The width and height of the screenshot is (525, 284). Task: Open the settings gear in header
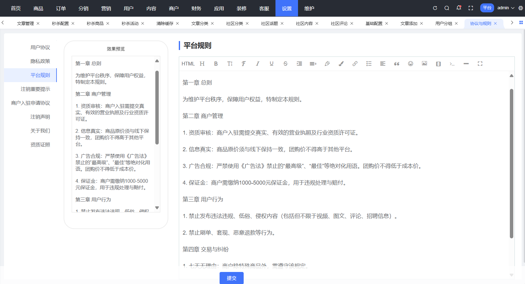[521, 8]
